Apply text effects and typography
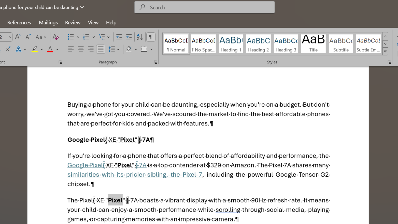The width and height of the screenshot is (398, 224). tap(19, 49)
